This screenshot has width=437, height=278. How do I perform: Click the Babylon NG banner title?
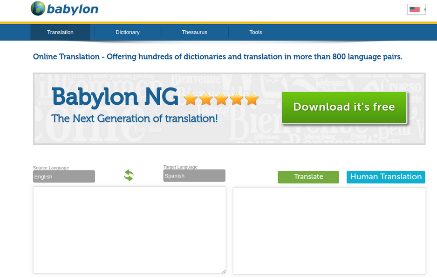click(x=115, y=97)
